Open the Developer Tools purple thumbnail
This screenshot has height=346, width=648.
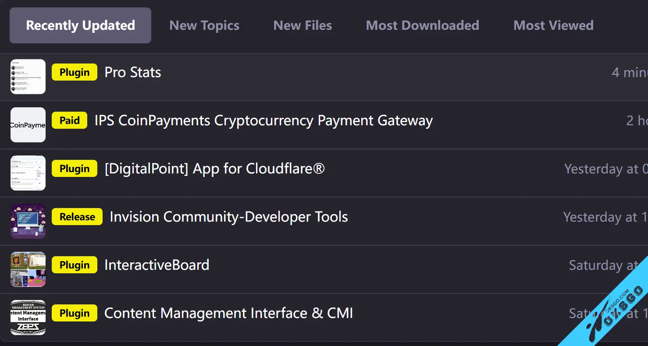coord(28,221)
